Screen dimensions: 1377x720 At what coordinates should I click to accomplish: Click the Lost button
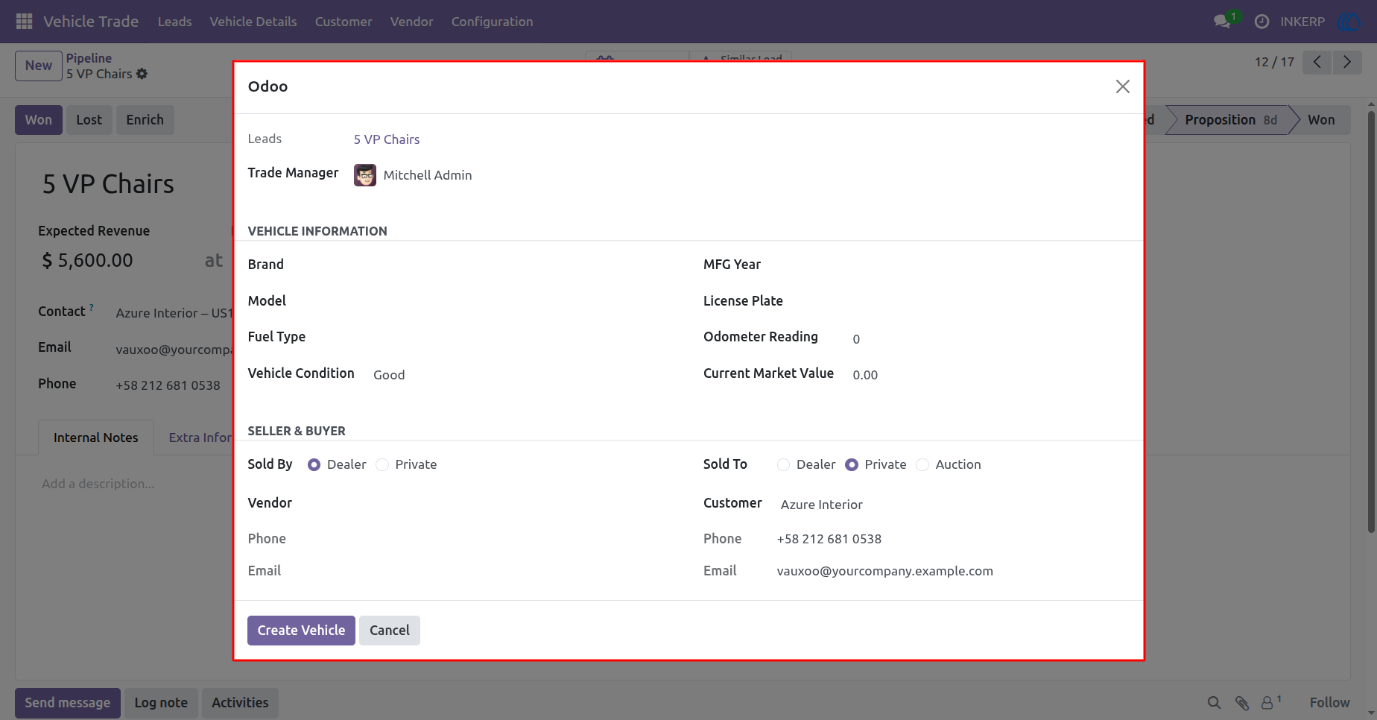tap(89, 120)
